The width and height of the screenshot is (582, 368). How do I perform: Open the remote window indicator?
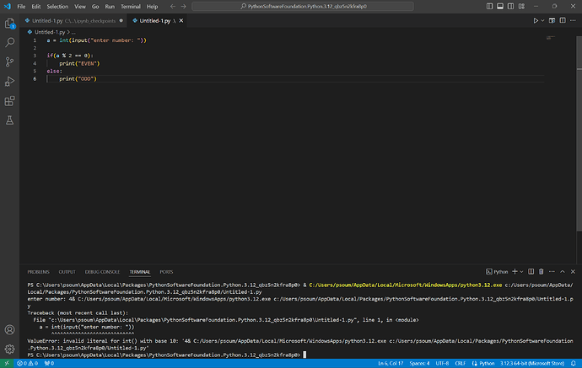tap(7, 363)
